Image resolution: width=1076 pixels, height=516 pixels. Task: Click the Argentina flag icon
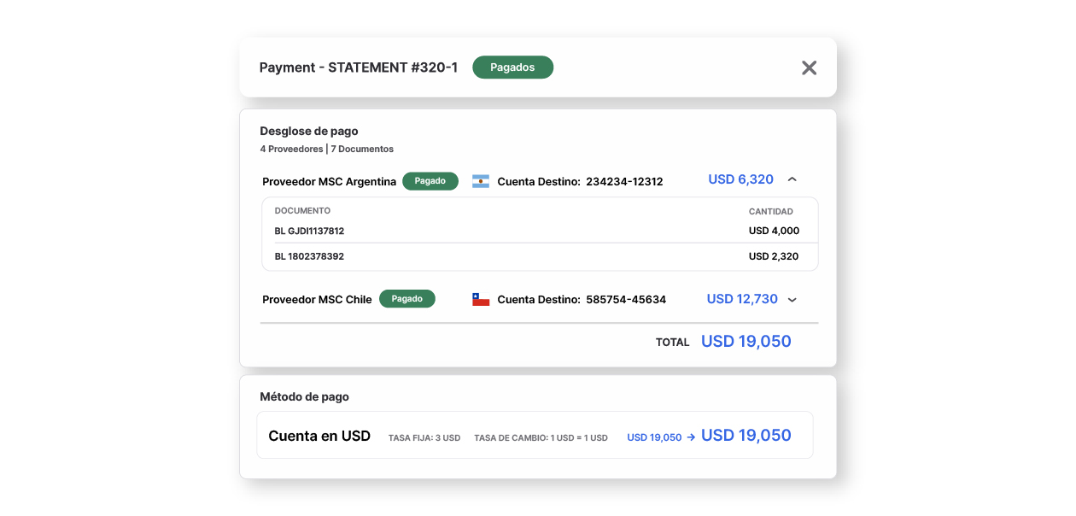pos(481,181)
